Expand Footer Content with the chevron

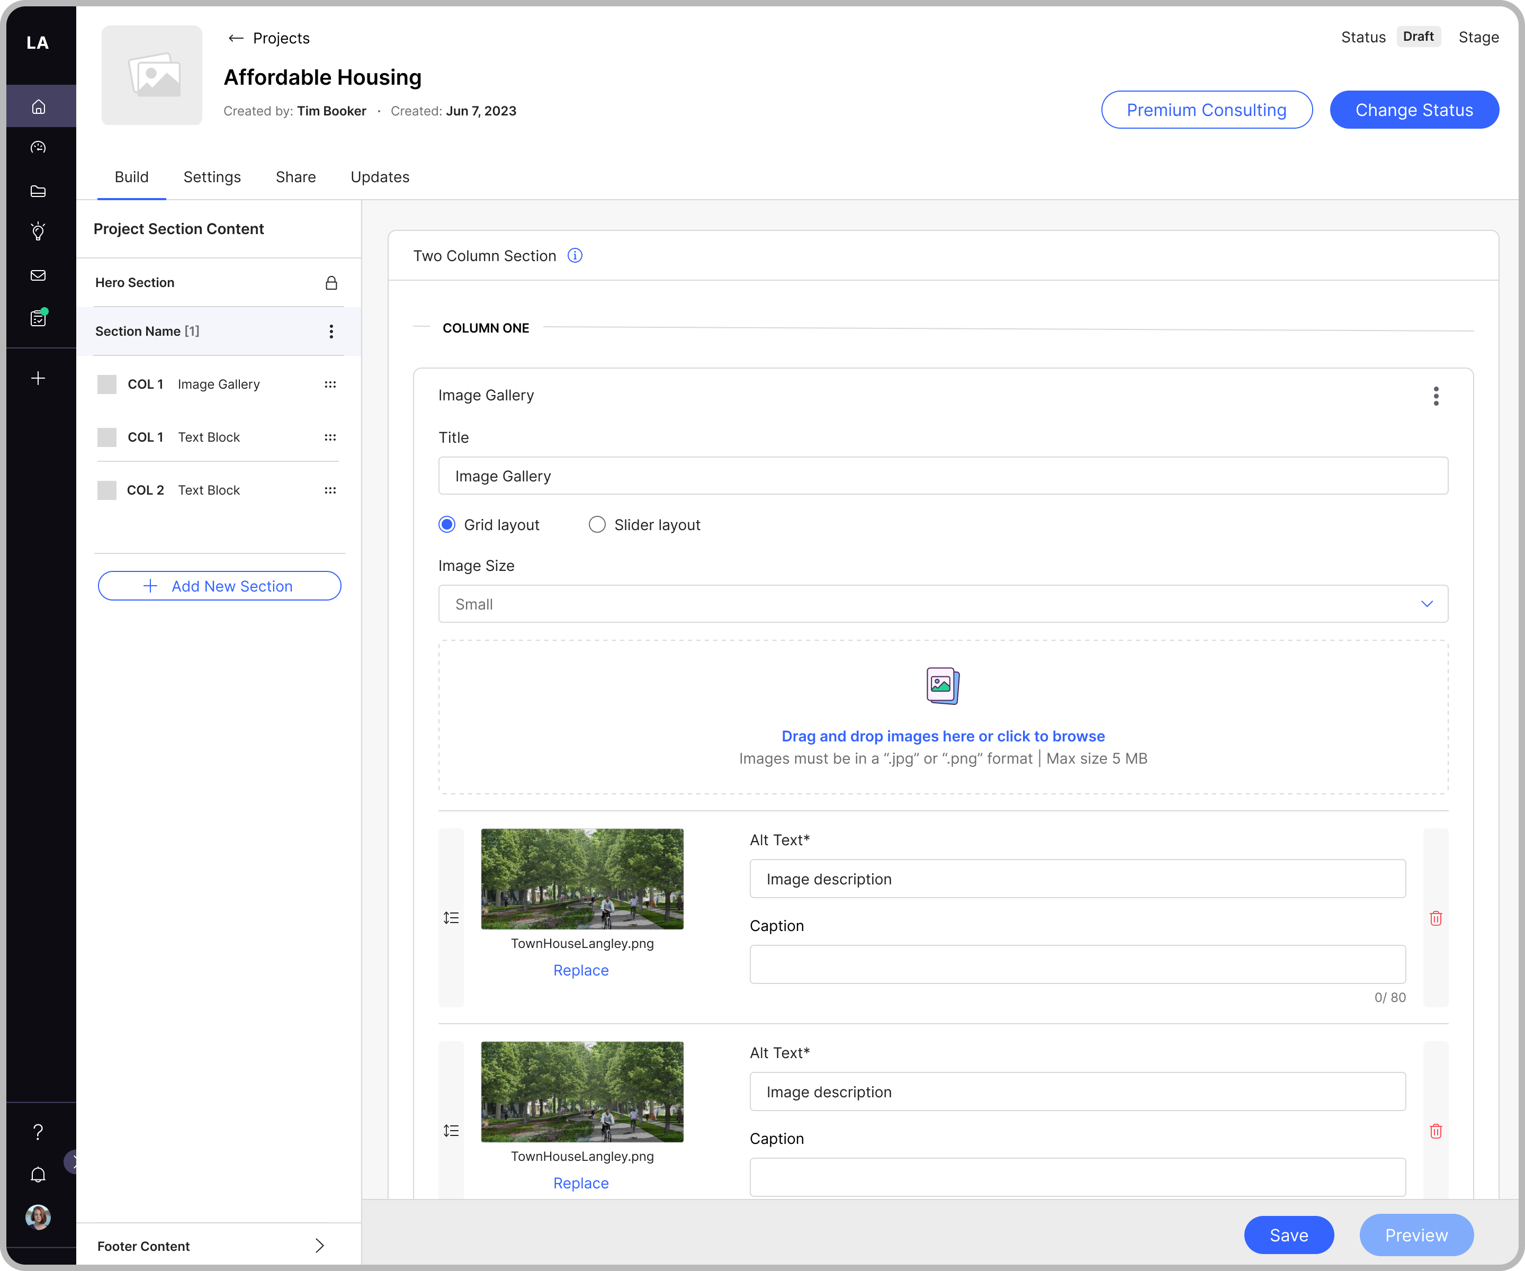coord(319,1246)
